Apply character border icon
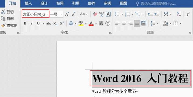Screen dimensions: 193x97 108,14
